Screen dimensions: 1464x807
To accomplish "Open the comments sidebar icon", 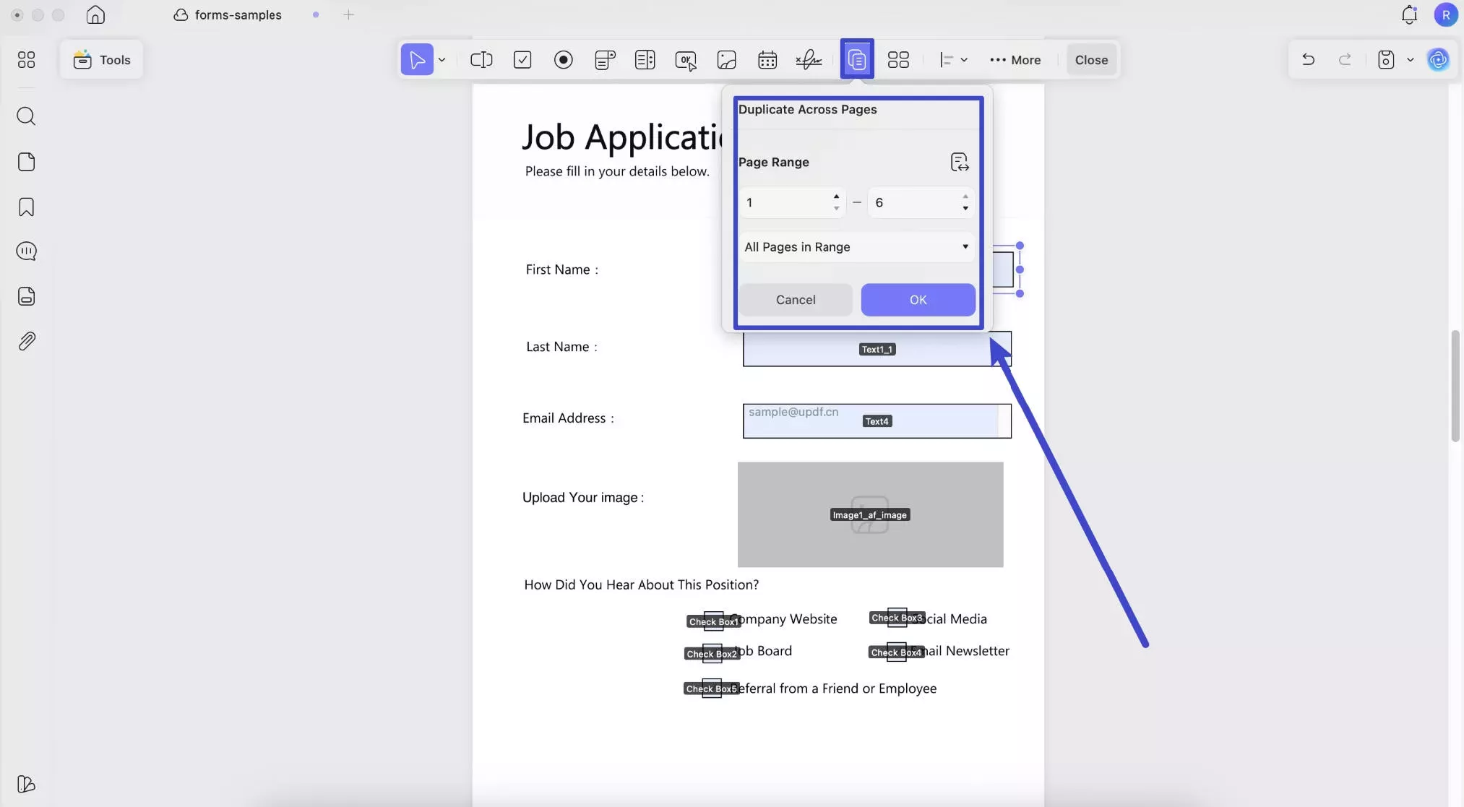I will (26, 251).
